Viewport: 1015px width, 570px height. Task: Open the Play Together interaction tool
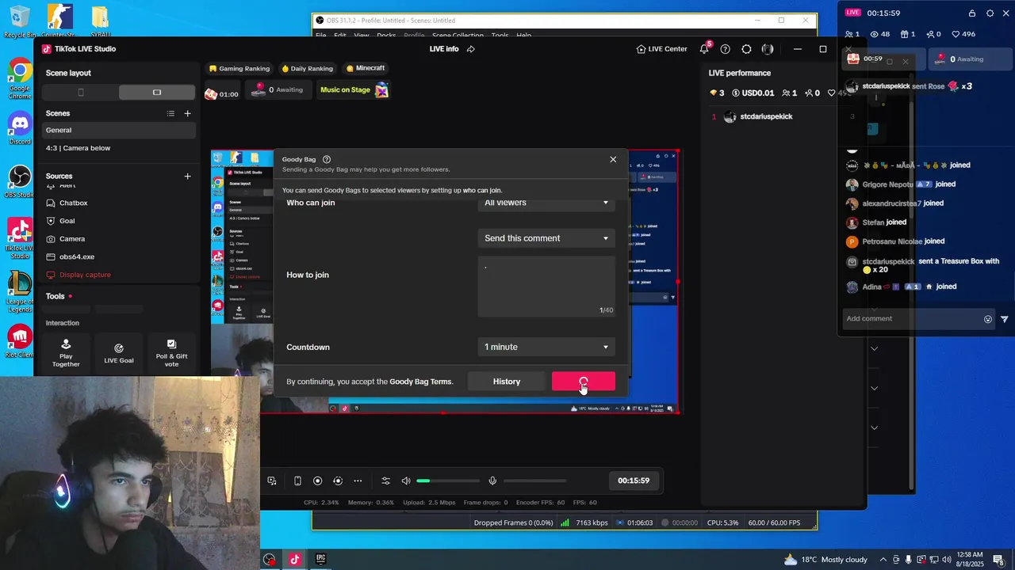pos(66,352)
